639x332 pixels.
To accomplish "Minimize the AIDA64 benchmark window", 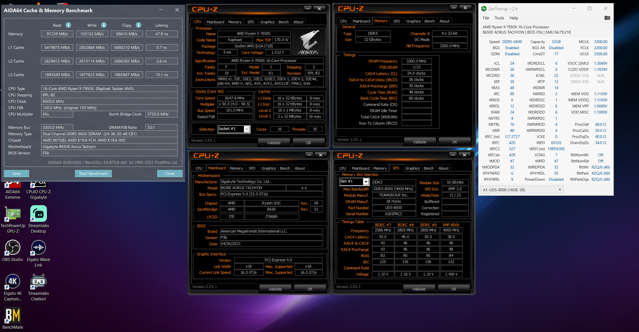I will click(161, 10).
